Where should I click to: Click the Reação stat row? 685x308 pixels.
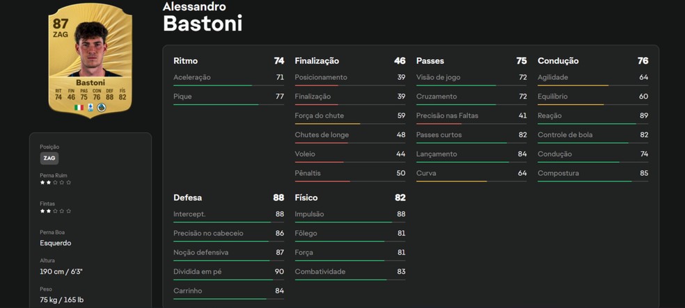[x=592, y=116]
